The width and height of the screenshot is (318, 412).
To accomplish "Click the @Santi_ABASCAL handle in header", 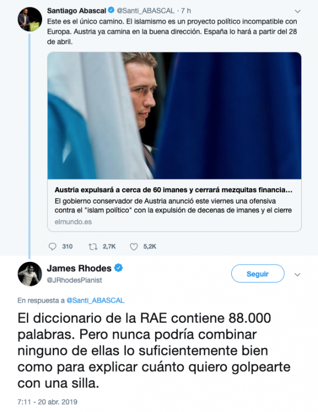I will click(x=146, y=11).
